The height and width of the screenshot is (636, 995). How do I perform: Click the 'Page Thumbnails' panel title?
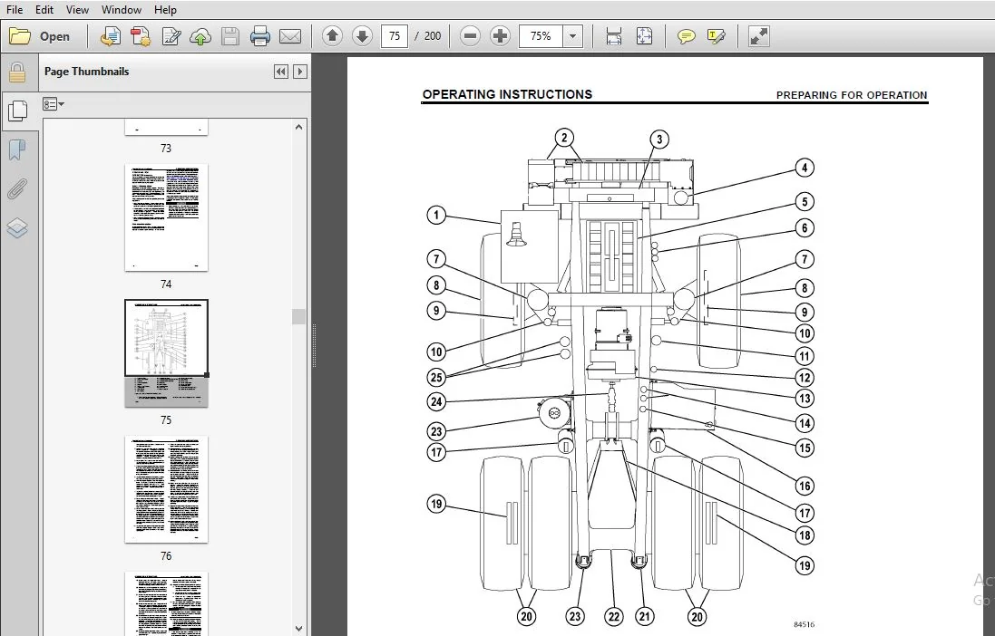point(86,72)
